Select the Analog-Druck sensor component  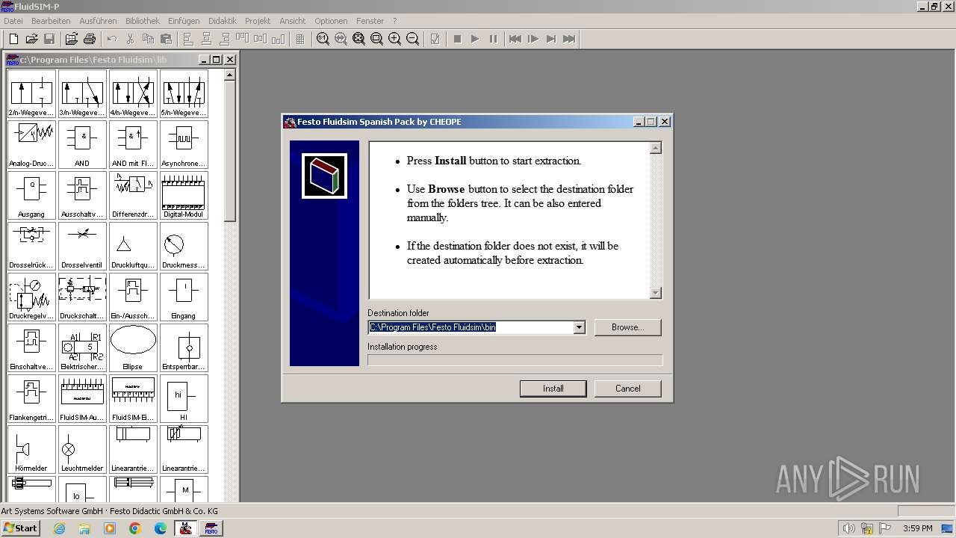pyautogui.click(x=31, y=145)
